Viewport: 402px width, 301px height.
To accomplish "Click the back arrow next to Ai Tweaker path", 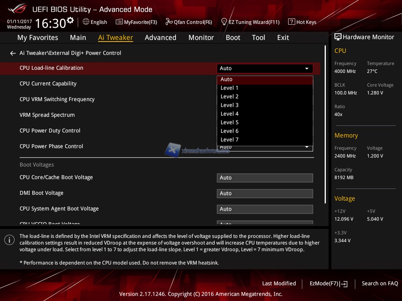I will point(13,53).
